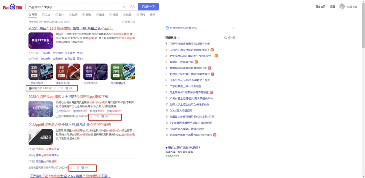Expand the 更多 search categories
Viewport: 365px width, 178px height.
[152, 15]
